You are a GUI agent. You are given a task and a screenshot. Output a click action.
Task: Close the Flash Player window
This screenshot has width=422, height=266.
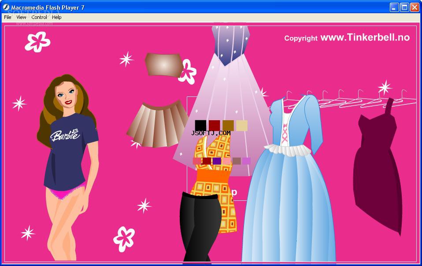415,7
